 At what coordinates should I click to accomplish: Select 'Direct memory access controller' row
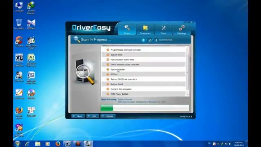tap(144, 65)
